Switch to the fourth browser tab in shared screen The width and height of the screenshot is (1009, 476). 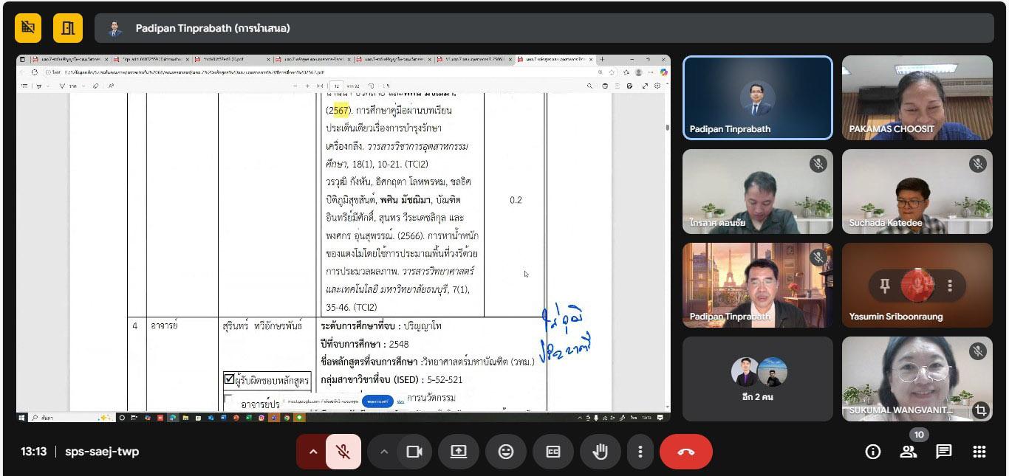point(313,59)
